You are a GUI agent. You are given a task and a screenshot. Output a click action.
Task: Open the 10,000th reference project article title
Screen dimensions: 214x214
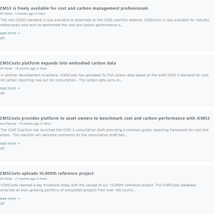click(47, 174)
